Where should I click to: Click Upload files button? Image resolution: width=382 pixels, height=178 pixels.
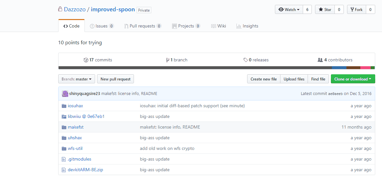tap(294, 79)
